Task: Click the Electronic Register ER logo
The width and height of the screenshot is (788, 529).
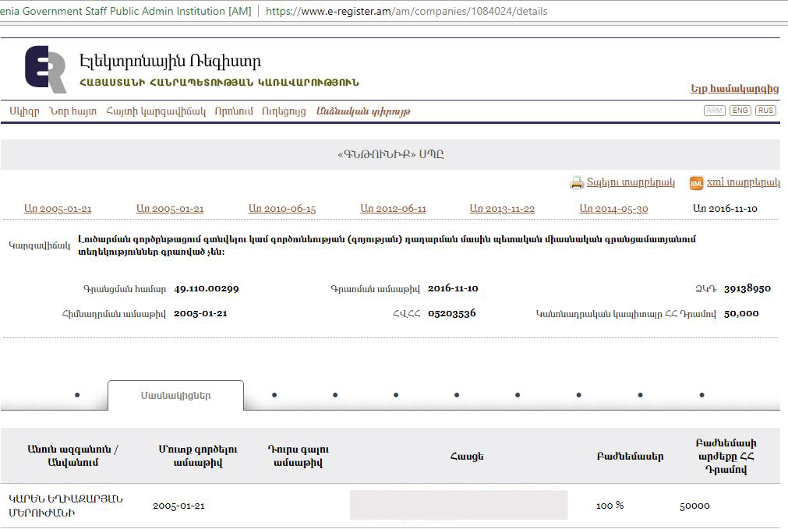Action: [46, 69]
